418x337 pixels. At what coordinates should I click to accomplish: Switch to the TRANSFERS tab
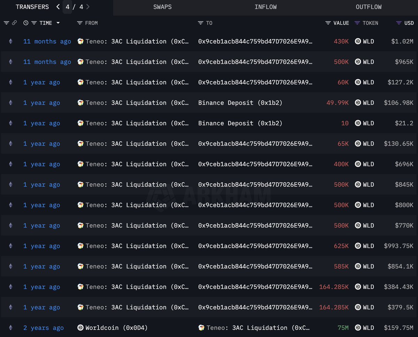(32, 7)
